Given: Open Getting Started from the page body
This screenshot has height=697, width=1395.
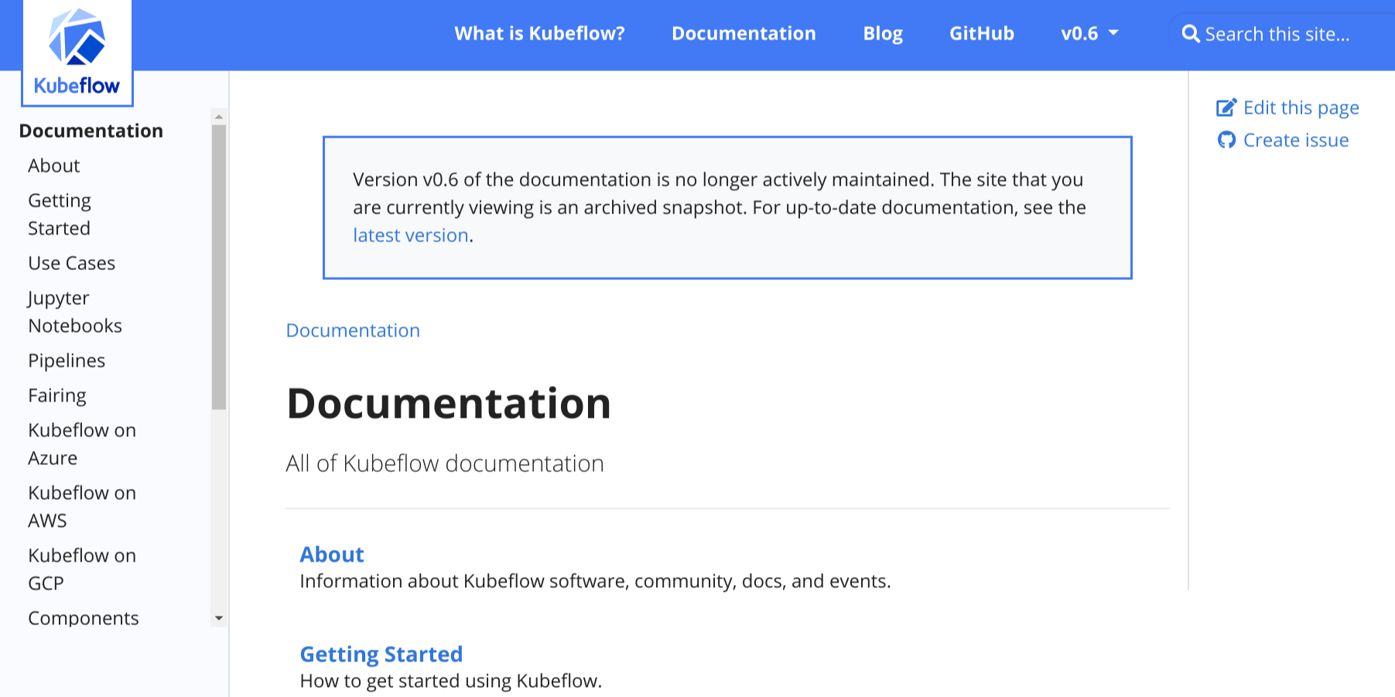Looking at the screenshot, I should (x=381, y=654).
